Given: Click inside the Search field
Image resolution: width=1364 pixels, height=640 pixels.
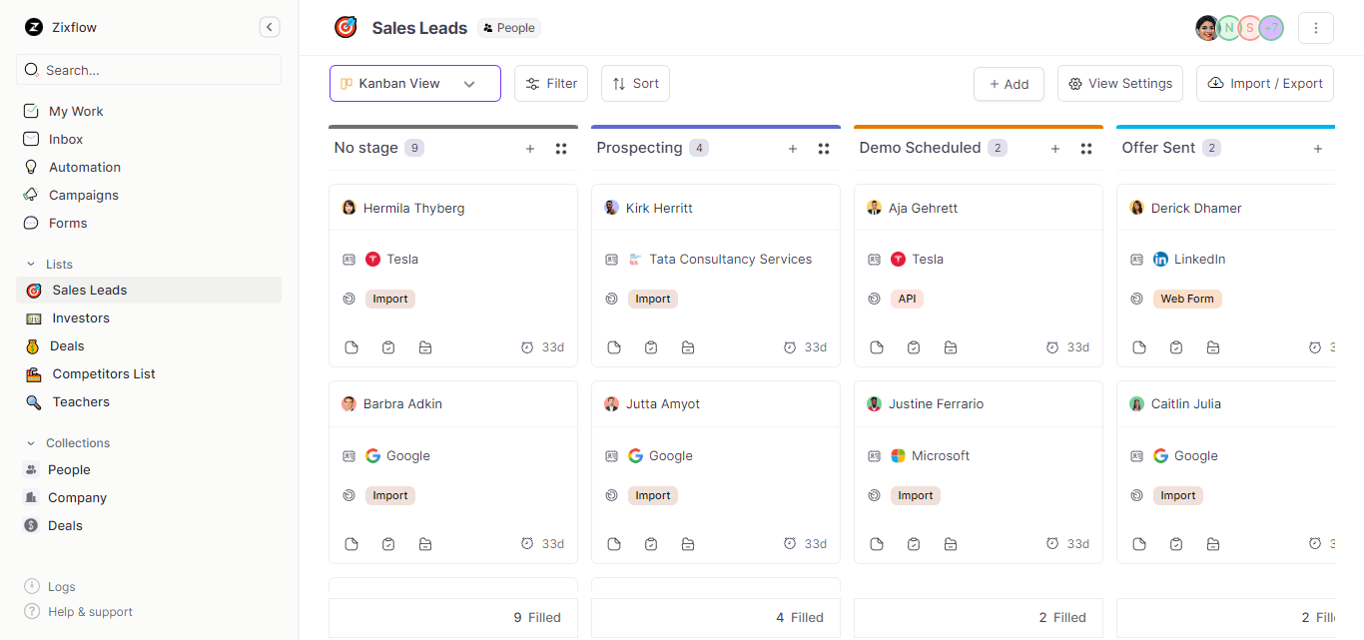Looking at the screenshot, I should tap(148, 70).
